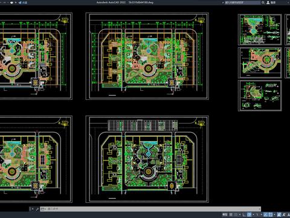The width and height of the screenshot is (290, 218).
Task: Toggle grid display in status bar
Action: [231, 214]
